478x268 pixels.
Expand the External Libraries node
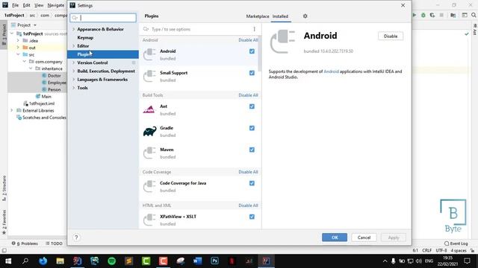click(x=12, y=110)
